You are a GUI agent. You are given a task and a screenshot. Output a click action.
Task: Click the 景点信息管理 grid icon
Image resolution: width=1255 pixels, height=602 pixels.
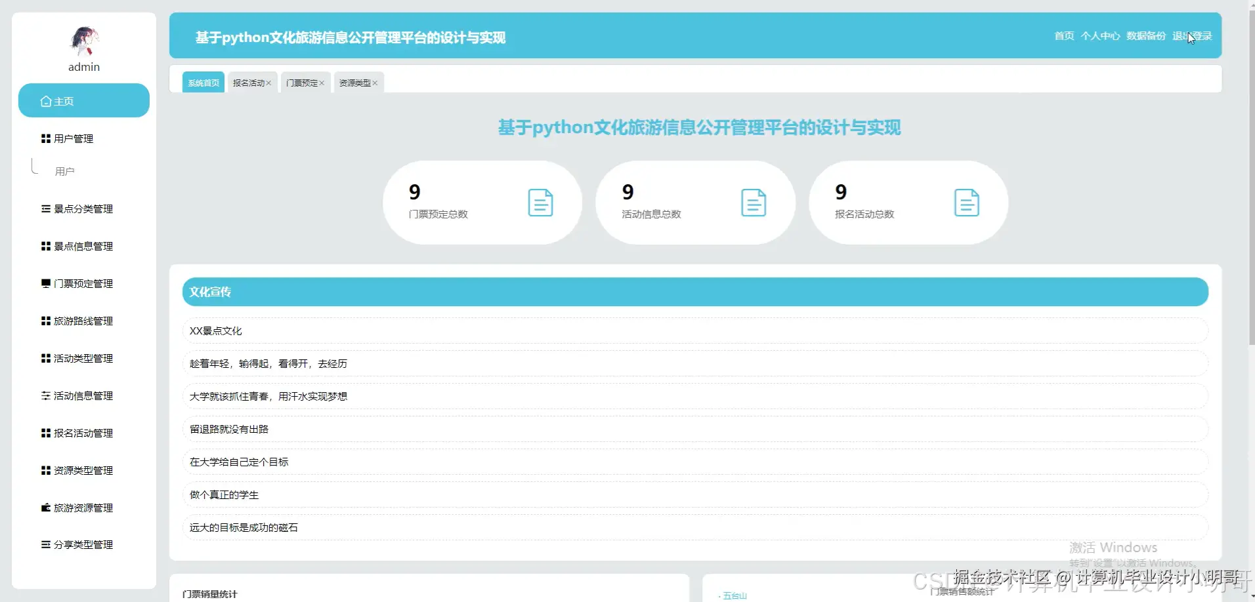click(x=46, y=246)
